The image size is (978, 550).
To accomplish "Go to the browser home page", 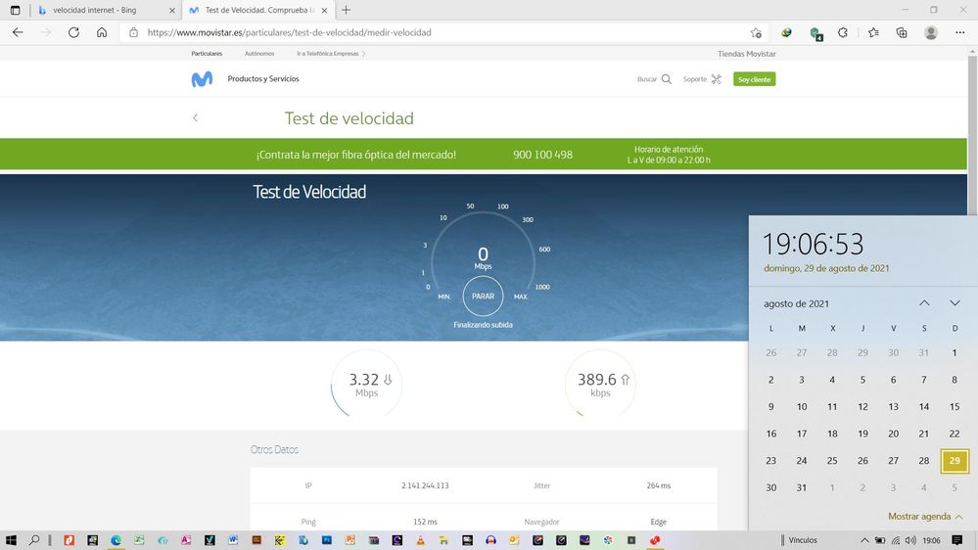I will [102, 32].
